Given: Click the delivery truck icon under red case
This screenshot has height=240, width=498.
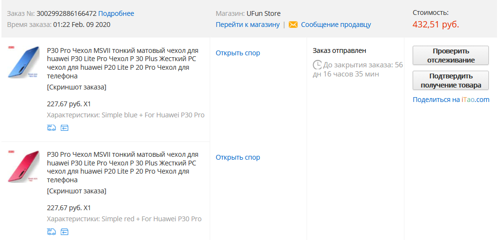Looking at the screenshot, I should [x=51, y=232].
